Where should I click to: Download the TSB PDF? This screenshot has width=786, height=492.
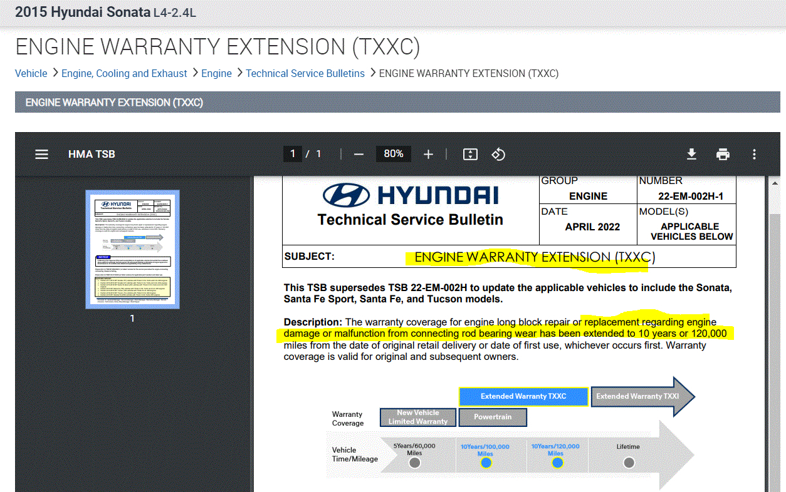691,154
